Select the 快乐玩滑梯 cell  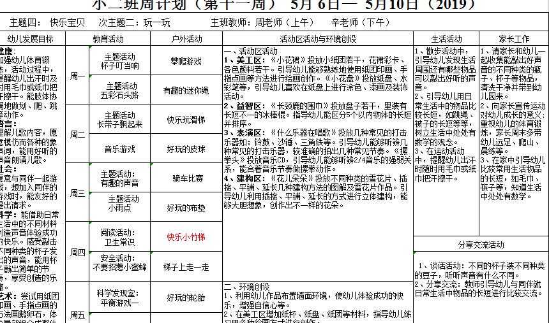186,119
